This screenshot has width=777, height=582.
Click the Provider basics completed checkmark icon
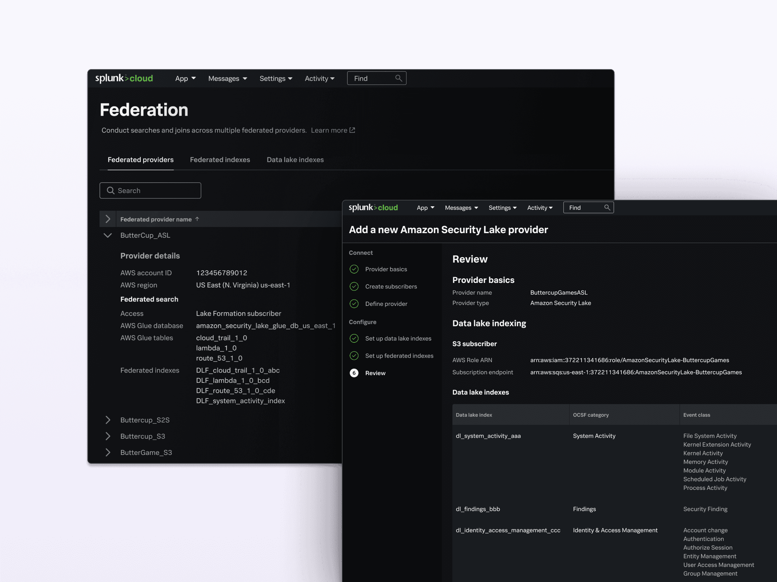354,269
